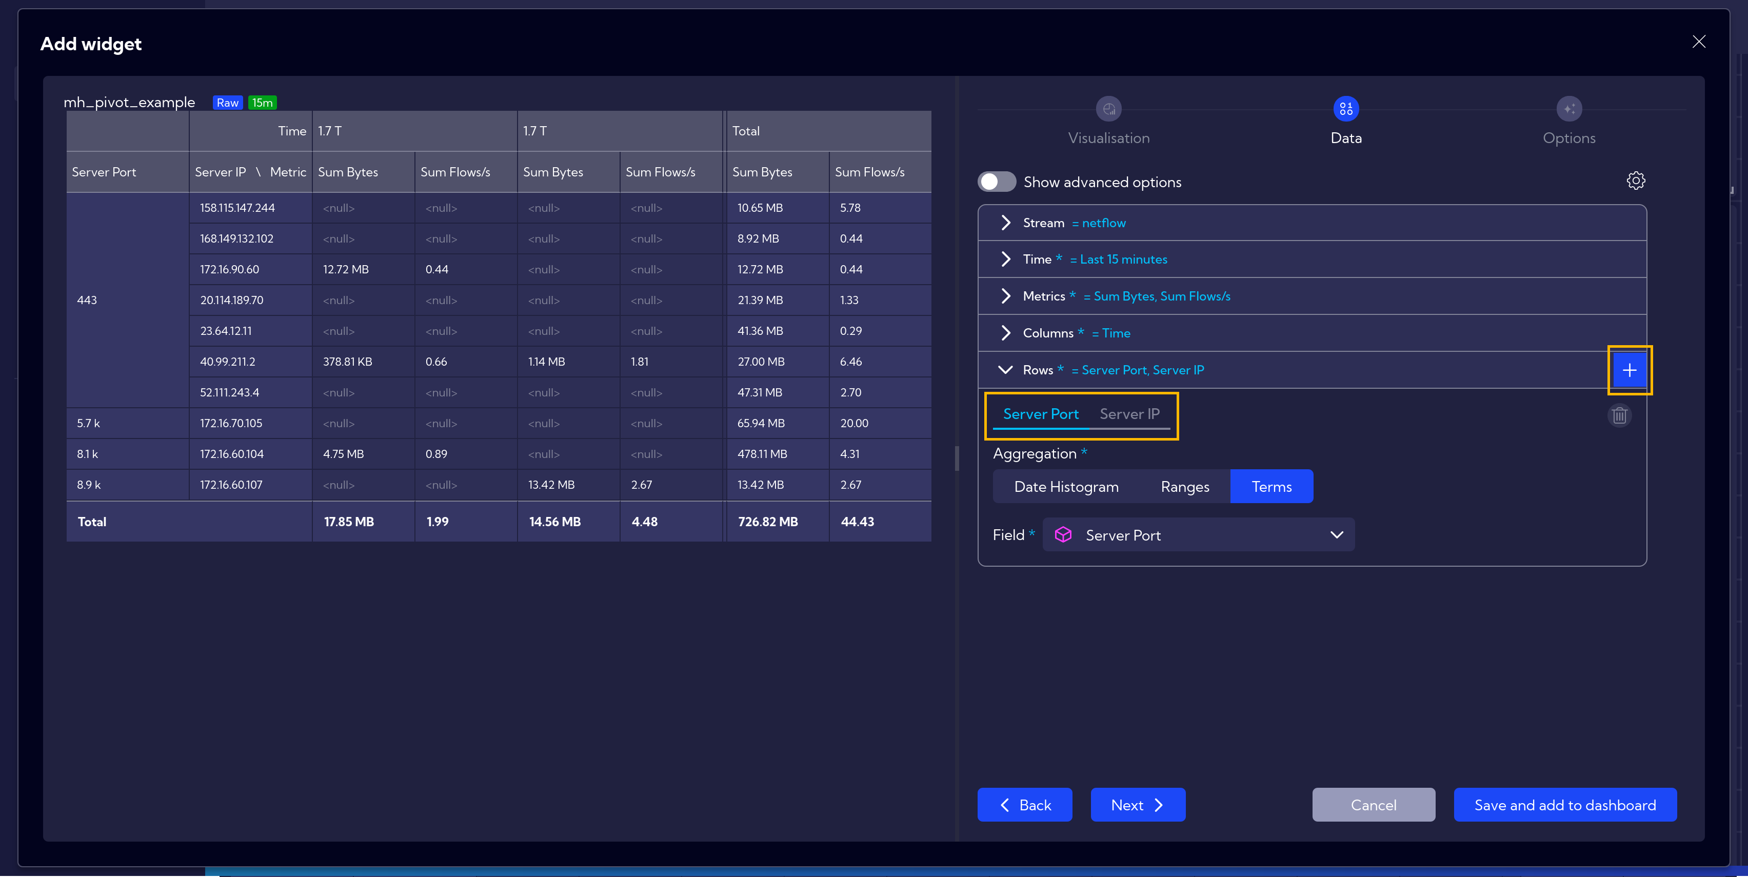Click the 443 server port cell
1748x877 pixels.
click(x=128, y=300)
